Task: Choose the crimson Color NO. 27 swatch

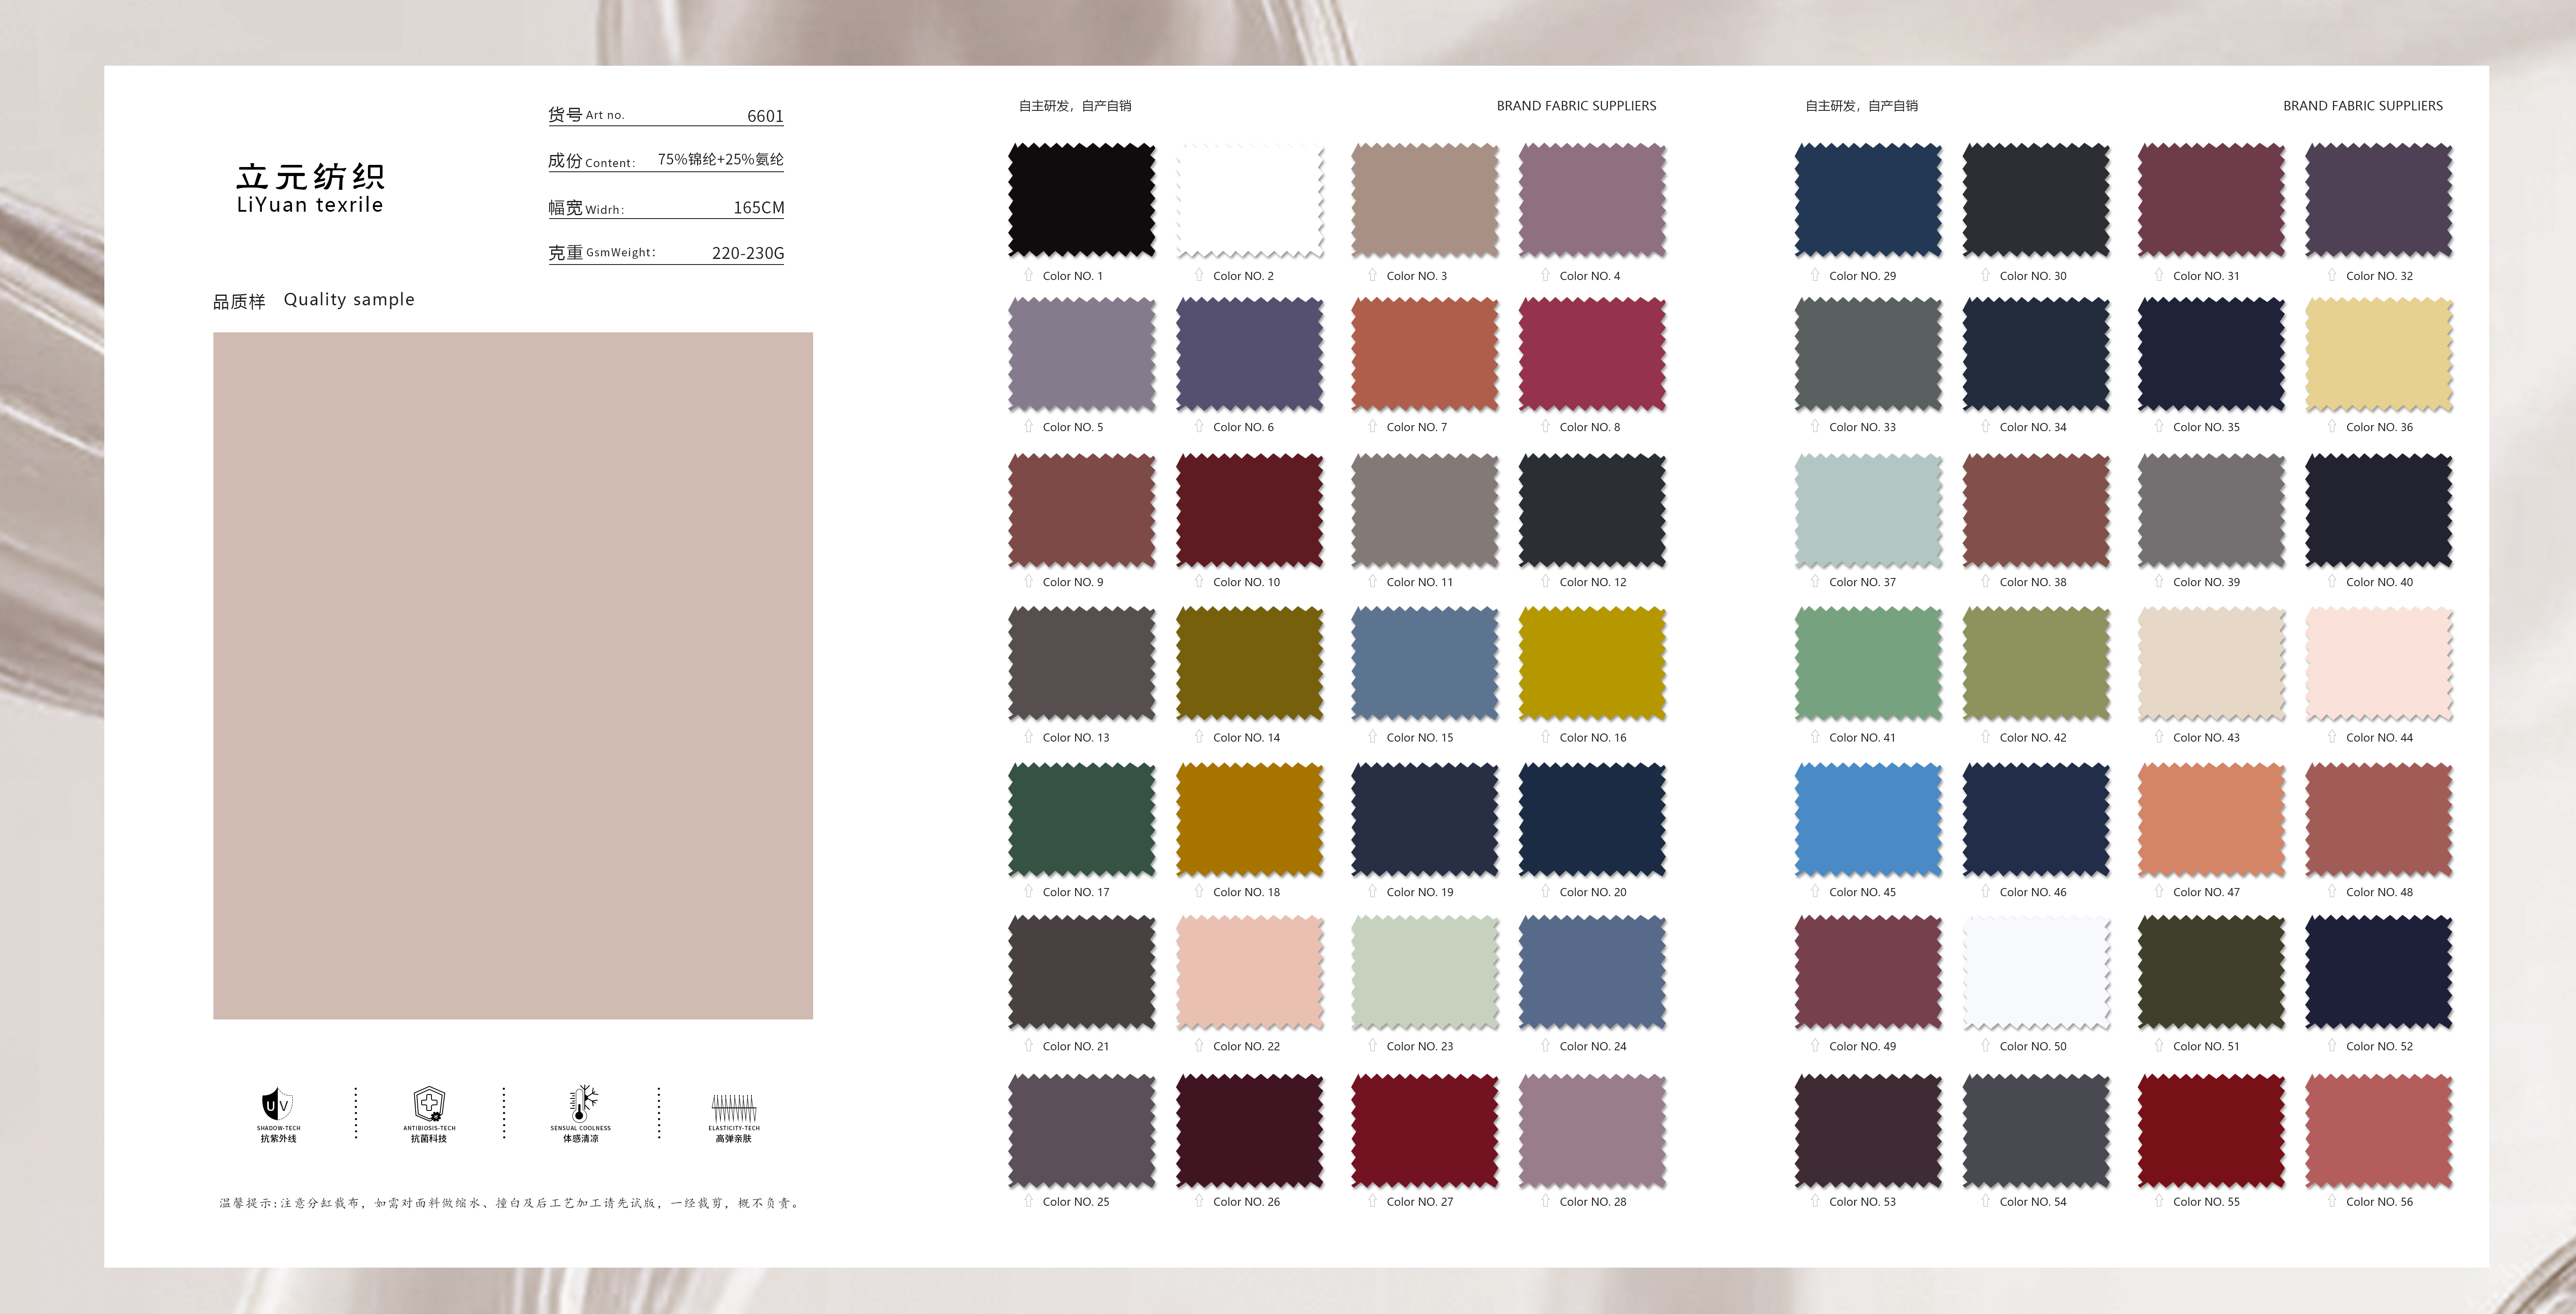Action: (x=1425, y=1130)
